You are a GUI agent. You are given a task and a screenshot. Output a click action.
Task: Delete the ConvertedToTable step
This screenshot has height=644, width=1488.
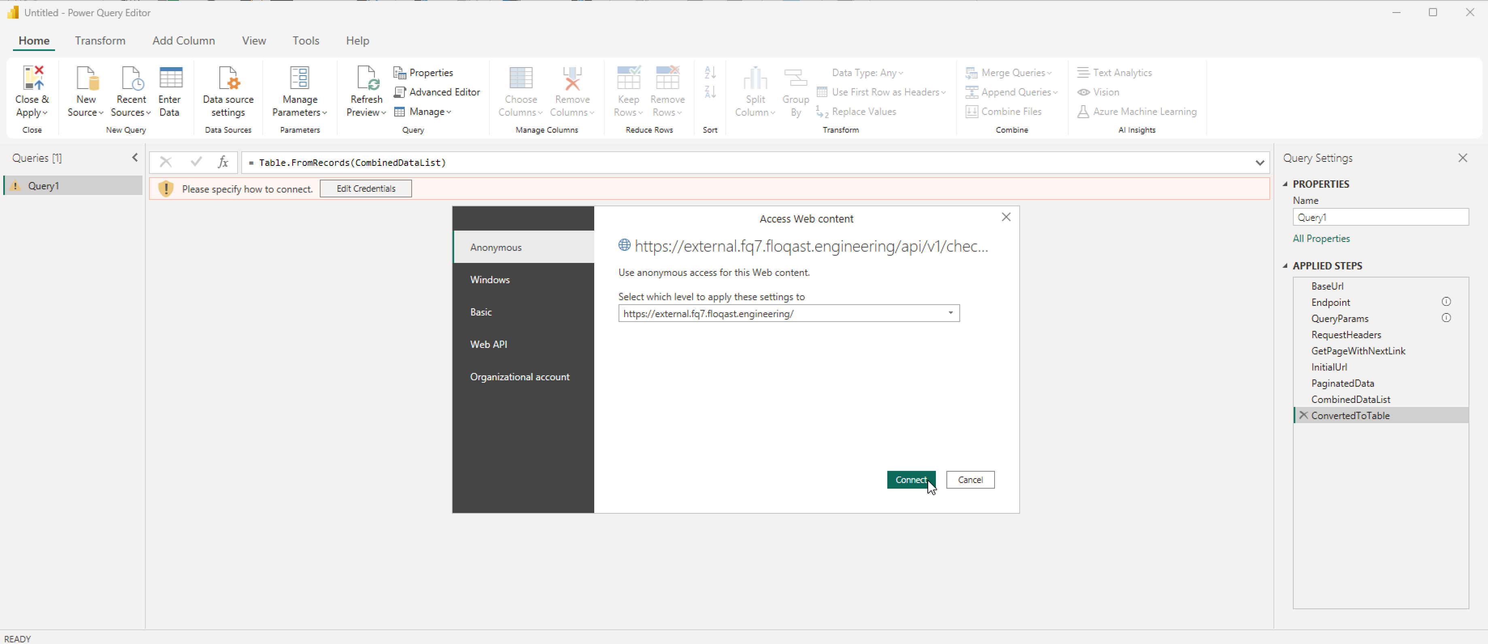tap(1303, 415)
